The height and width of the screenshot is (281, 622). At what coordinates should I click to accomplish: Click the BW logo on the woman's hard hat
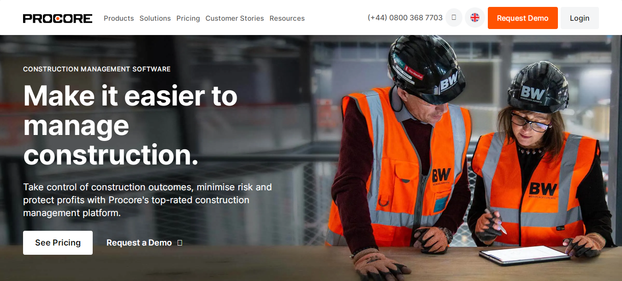coord(533,94)
